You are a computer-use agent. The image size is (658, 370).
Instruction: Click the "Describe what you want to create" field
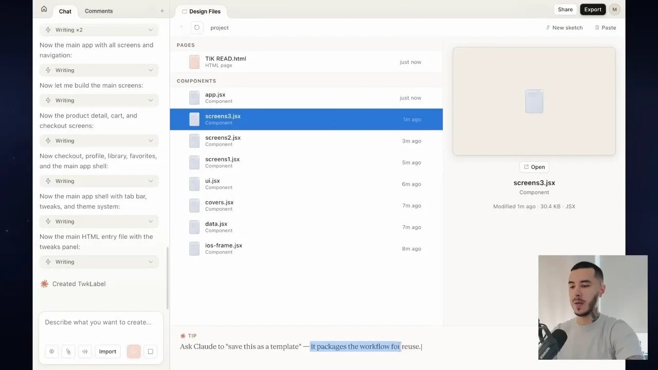(x=101, y=322)
